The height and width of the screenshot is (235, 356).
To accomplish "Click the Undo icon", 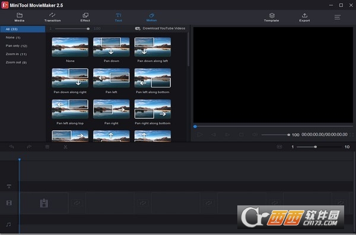I will (x=11, y=147).
